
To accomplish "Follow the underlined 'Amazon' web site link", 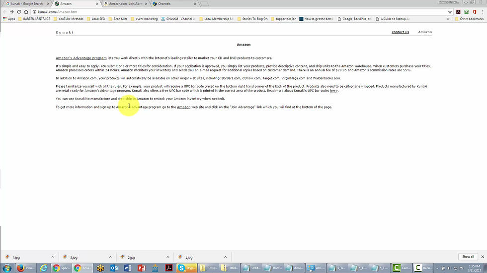I will click(183, 107).
